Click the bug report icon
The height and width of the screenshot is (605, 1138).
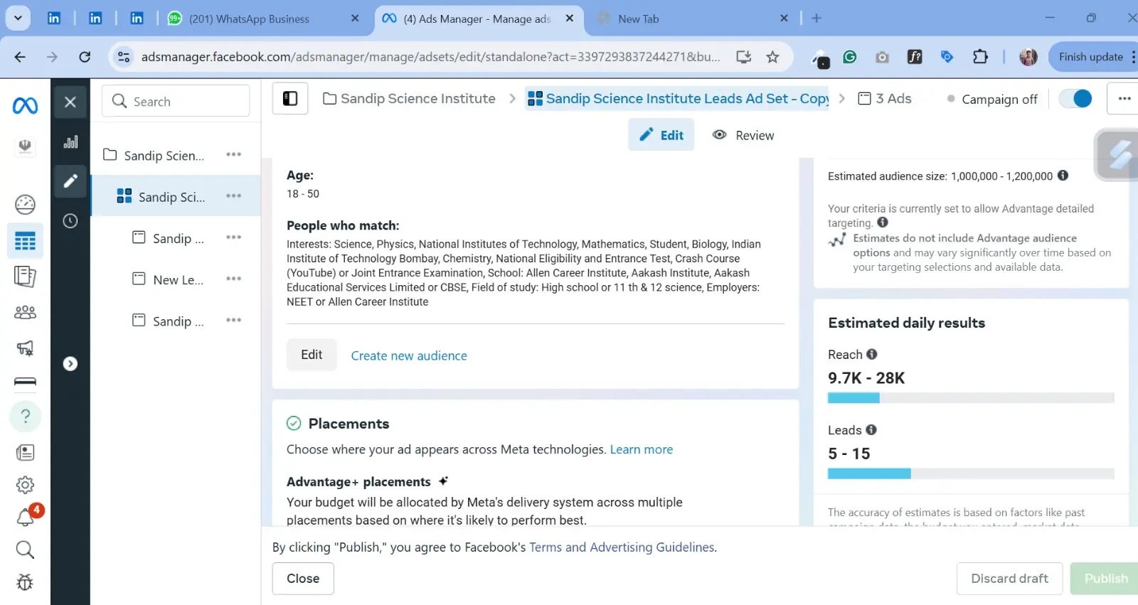point(25,582)
